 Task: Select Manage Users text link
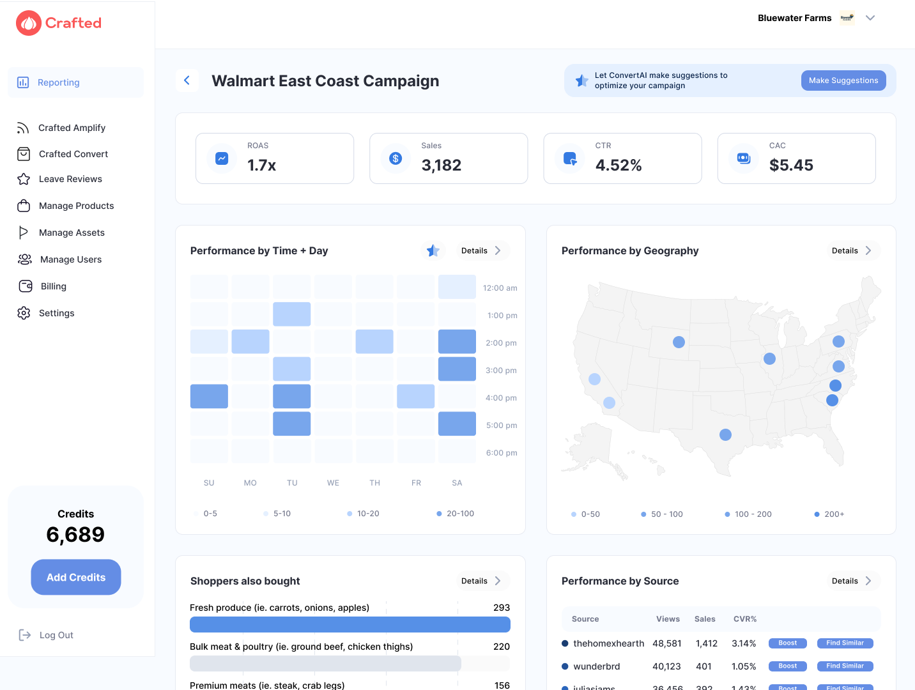click(71, 259)
